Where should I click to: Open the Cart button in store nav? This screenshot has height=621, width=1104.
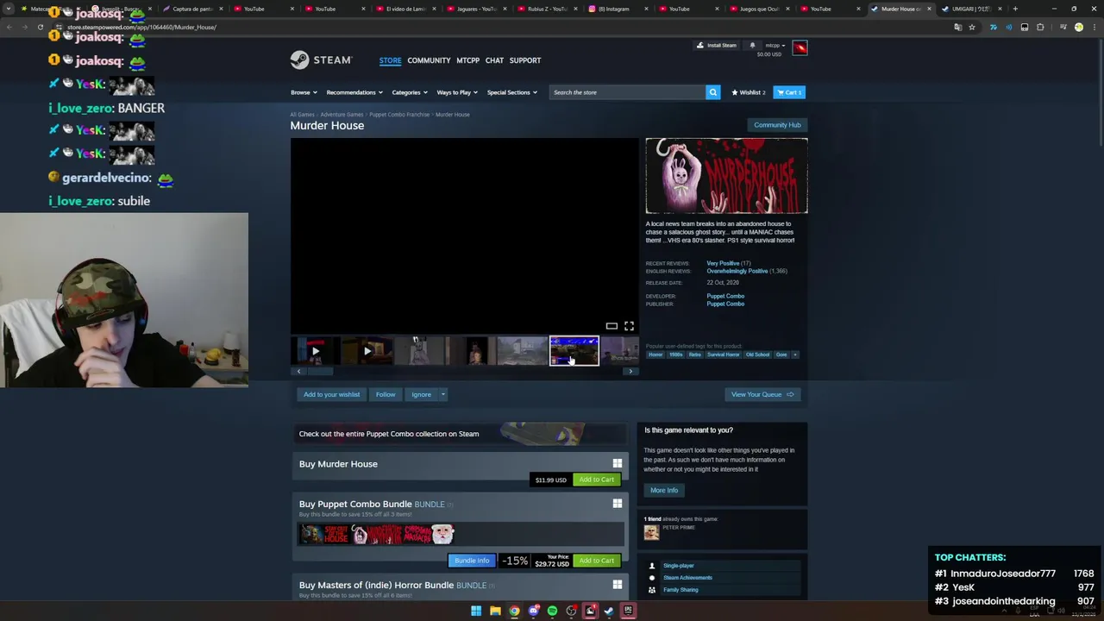788,92
